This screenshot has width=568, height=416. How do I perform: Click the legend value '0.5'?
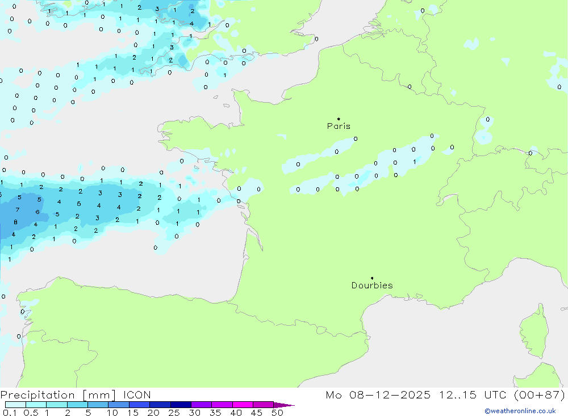click(31, 413)
